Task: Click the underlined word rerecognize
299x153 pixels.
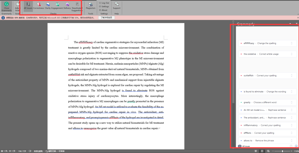Action: click(x=90, y=128)
